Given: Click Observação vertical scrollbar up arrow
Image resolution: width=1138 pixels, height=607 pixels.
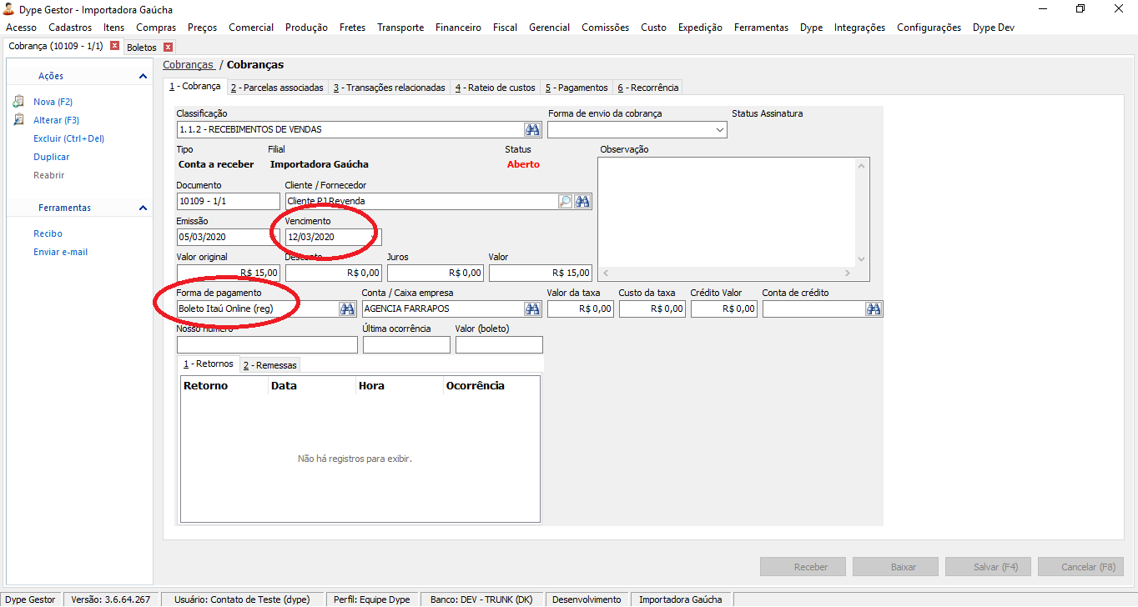Looking at the screenshot, I should point(862,166).
